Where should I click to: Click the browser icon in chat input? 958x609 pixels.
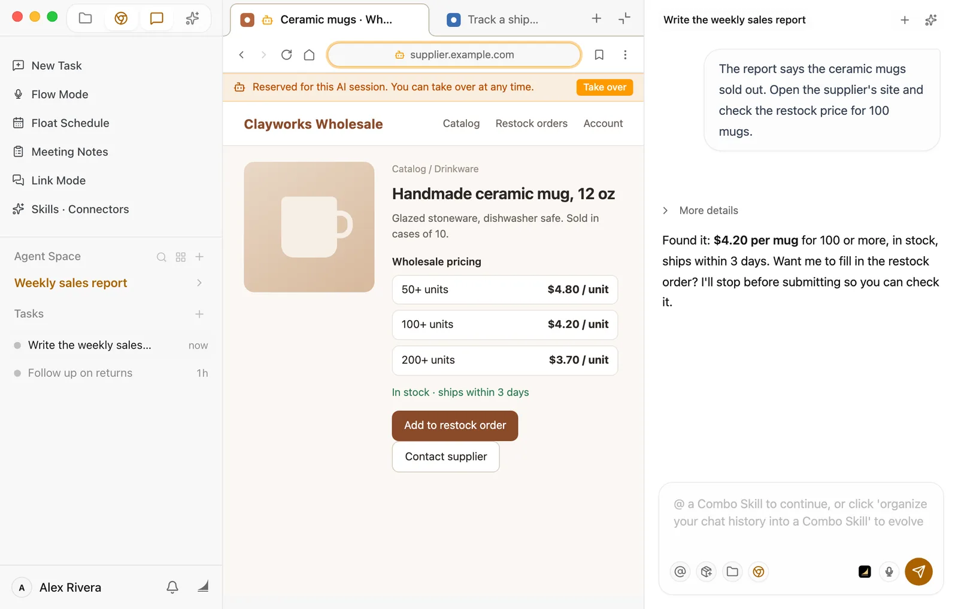coord(759,572)
